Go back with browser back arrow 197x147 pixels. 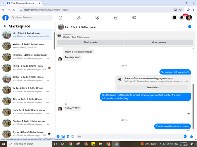tap(4, 9)
